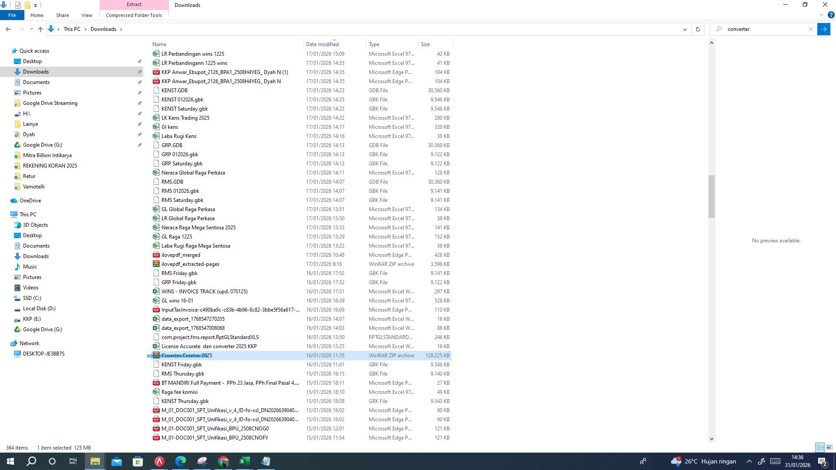This screenshot has width=836, height=470.
Task: Click the file list vertical scrollbar
Action: [711, 196]
